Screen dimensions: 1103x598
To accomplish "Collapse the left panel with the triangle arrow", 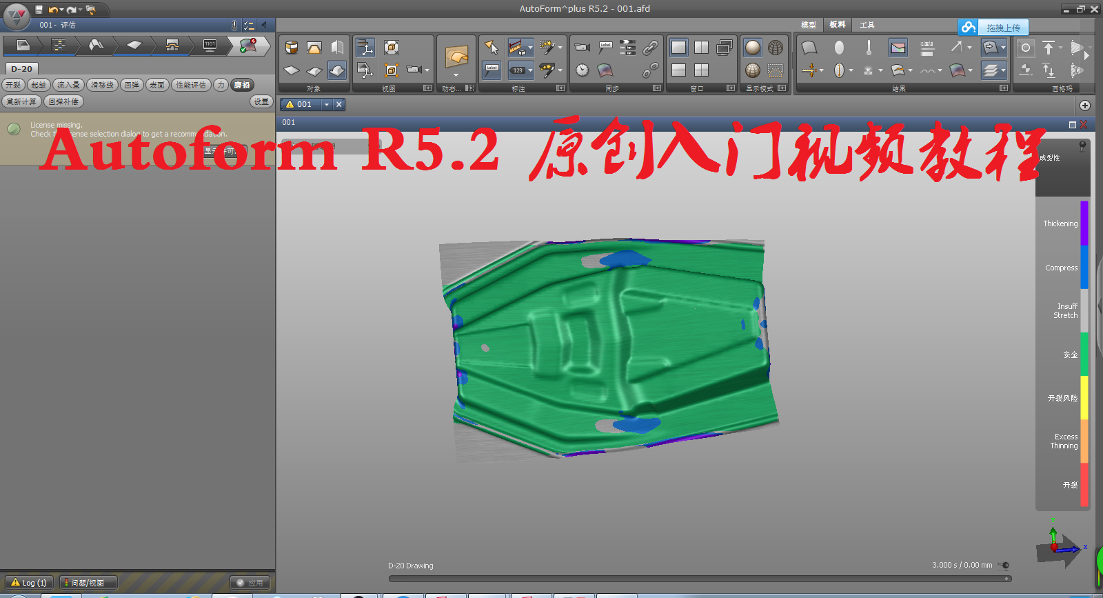I will click(x=264, y=25).
